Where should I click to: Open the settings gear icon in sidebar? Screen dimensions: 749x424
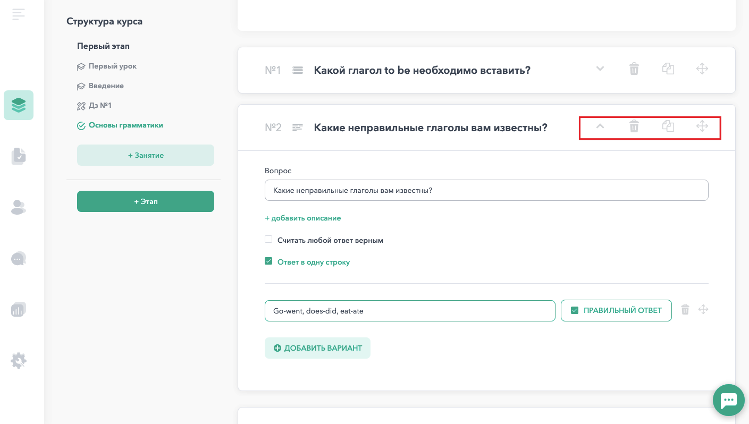pyautogui.click(x=19, y=360)
